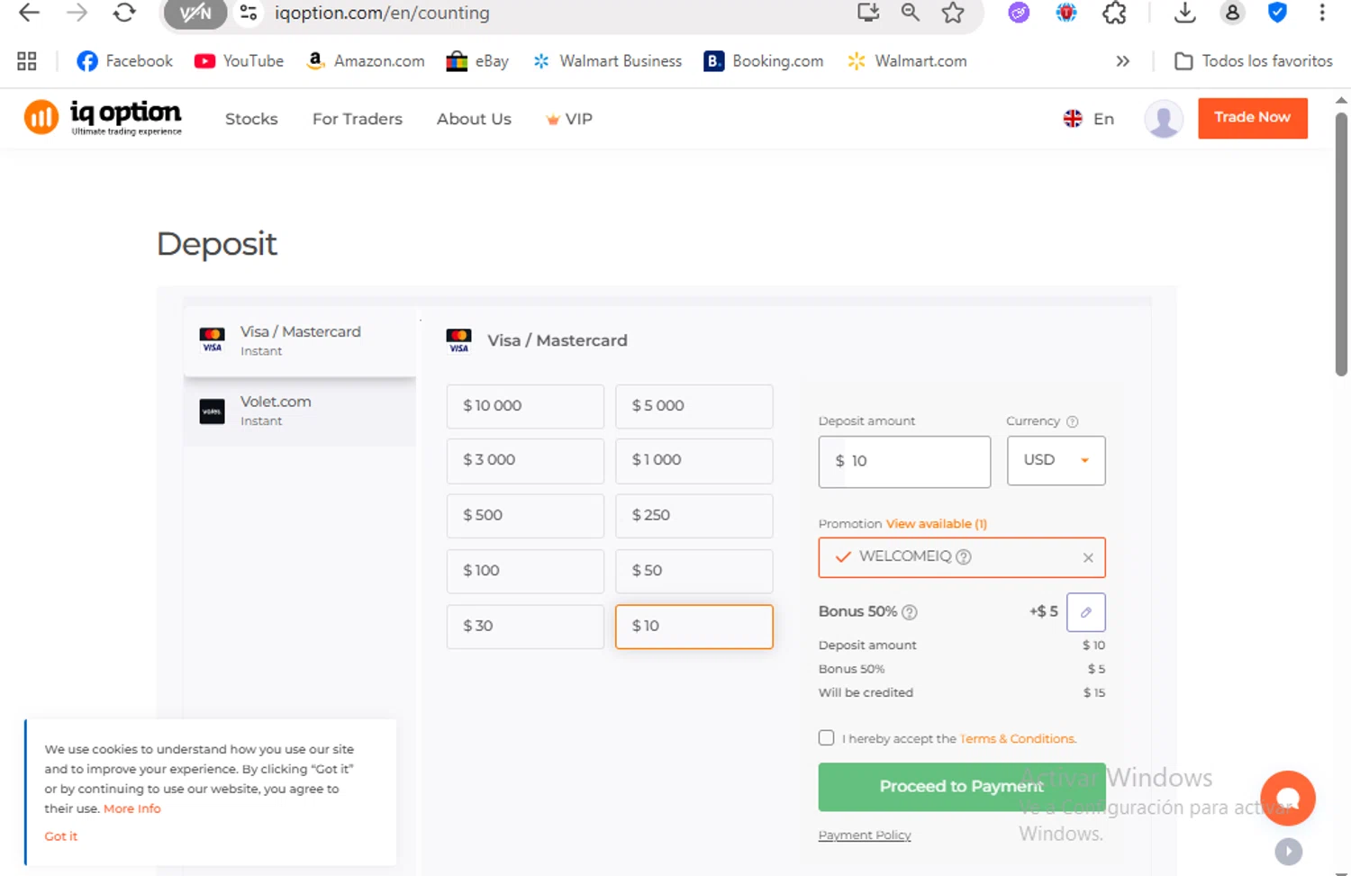The height and width of the screenshot is (876, 1351).
Task: Open the red shield extension icon
Action: pyautogui.click(x=1066, y=13)
